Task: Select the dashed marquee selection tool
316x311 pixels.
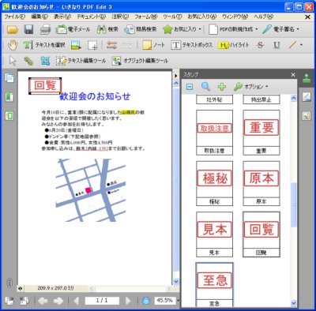Action: 92,45
